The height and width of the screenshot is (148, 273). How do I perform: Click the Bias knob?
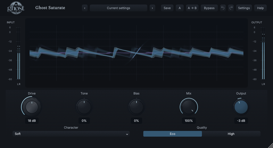(x=136, y=107)
